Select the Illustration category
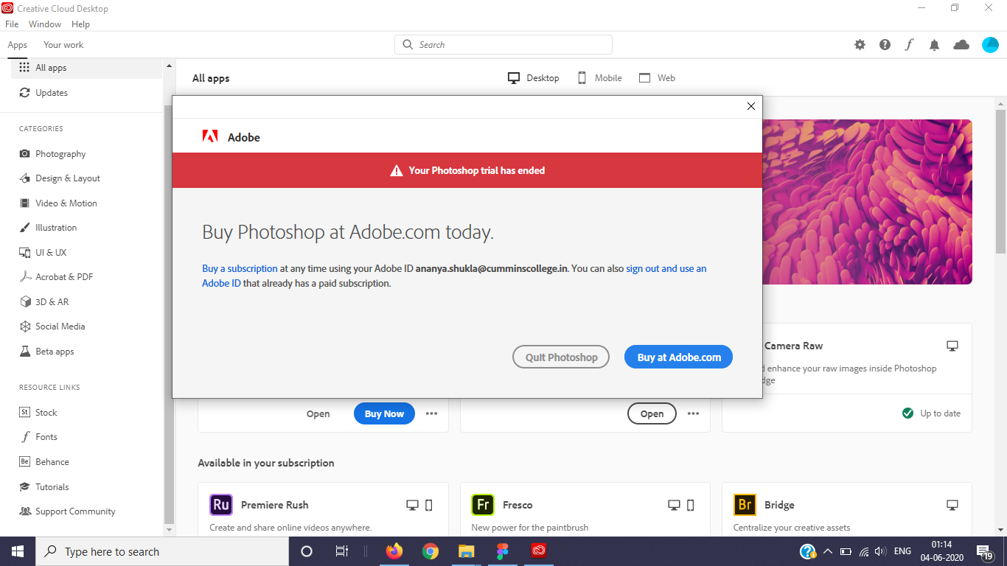Image resolution: width=1007 pixels, height=566 pixels. pos(55,227)
